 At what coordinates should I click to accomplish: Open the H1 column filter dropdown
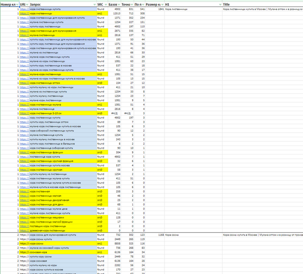[x=220, y=4]
